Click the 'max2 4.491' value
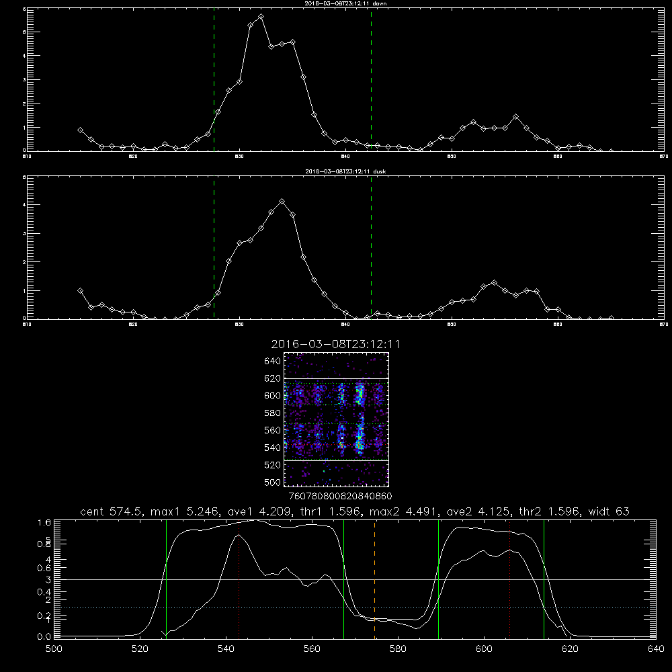Viewport: 672px width, 672px height. point(403,511)
